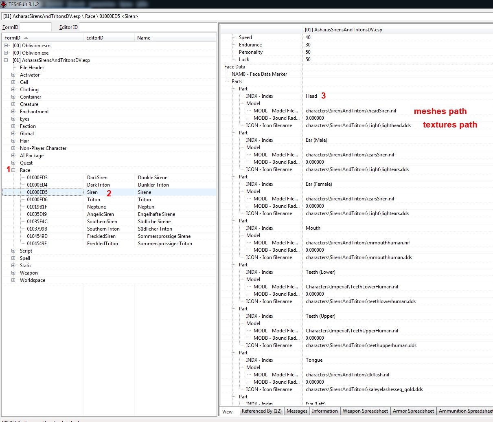Screen dimensions: 493x422
Task: Open the Messages tab
Action: pyautogui.click(x=297, y=411)
